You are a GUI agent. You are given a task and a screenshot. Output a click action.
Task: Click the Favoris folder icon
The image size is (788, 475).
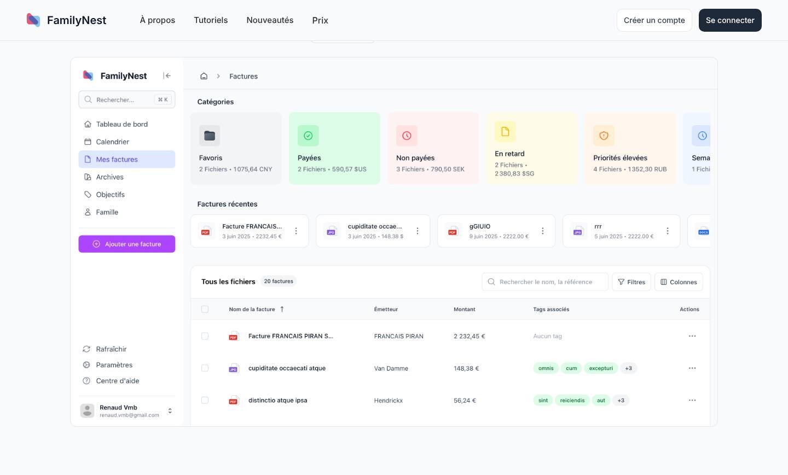[210, 136]
